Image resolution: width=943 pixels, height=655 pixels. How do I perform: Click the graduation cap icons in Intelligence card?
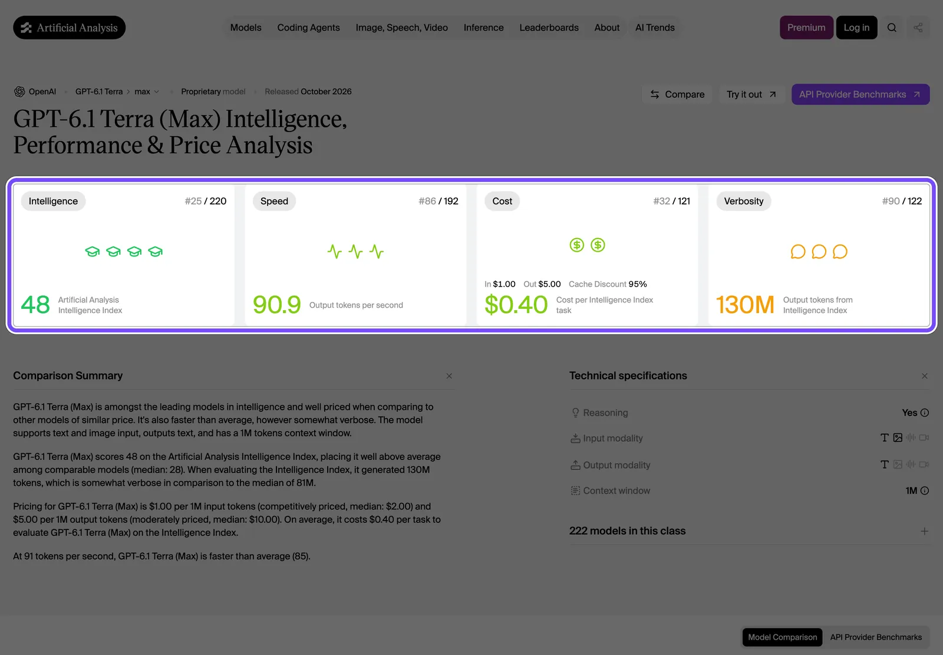pos(124,252)
